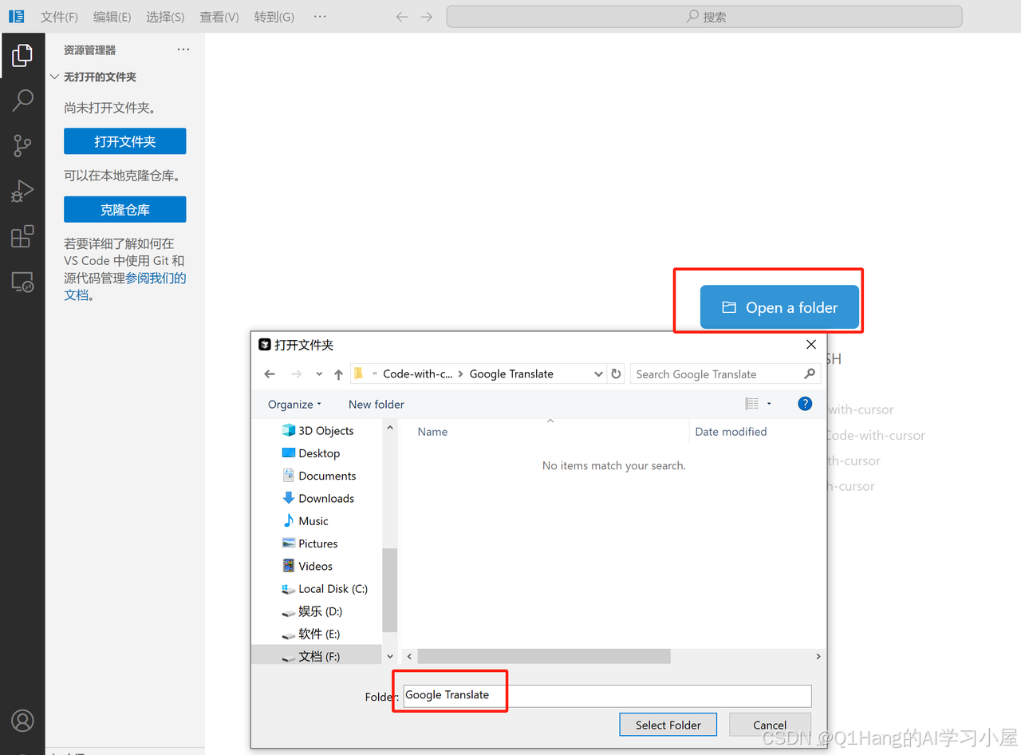Go back with the title bar arrow
Viewport: 1021px width, 755px height.
tap(402, 17)
